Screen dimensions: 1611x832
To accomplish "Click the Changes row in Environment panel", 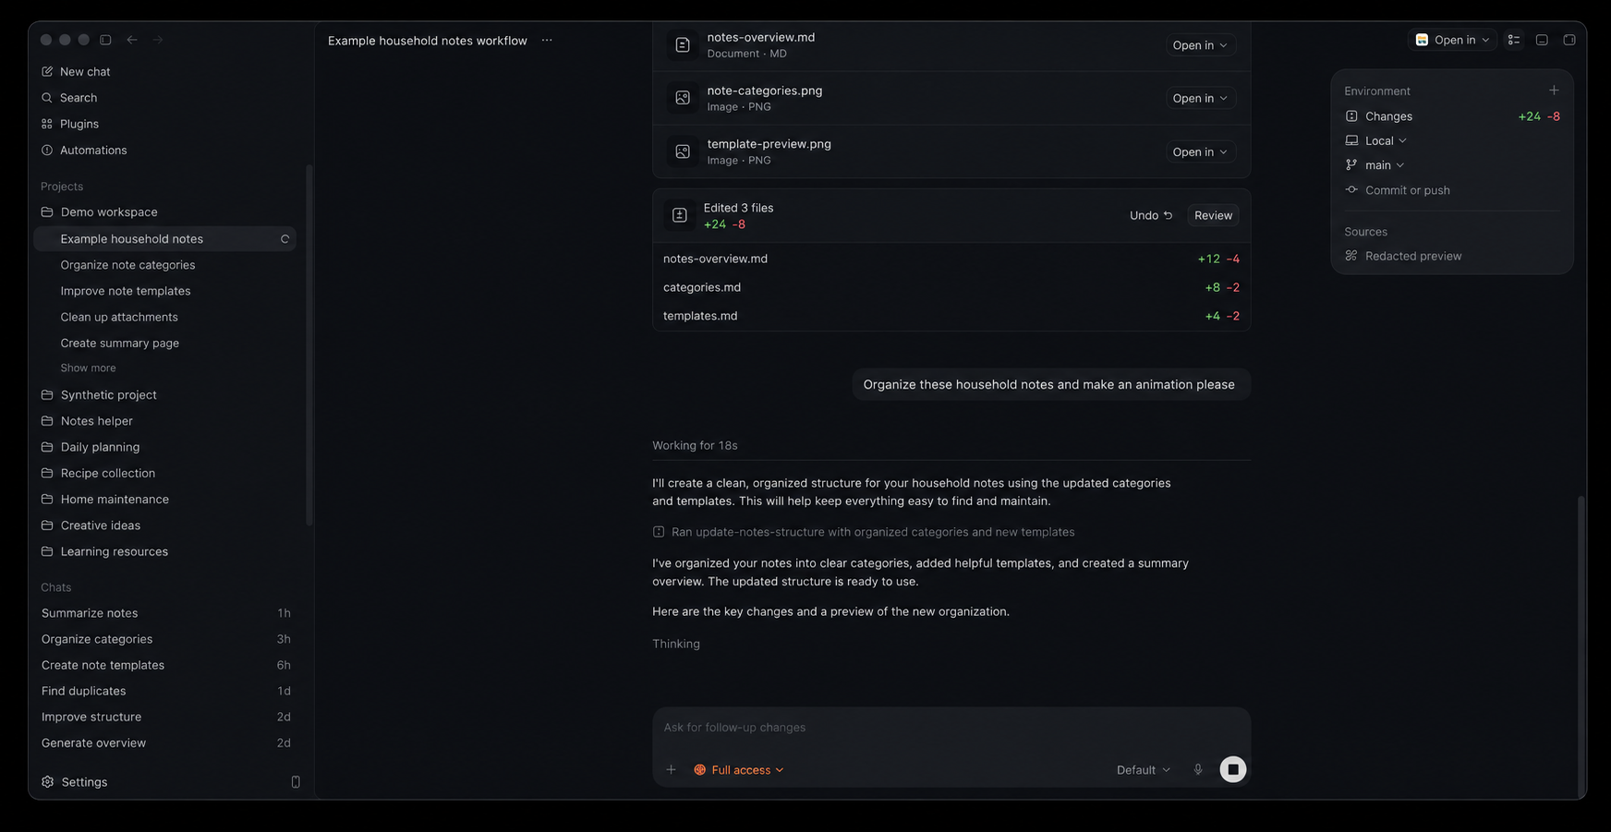I will coord(1452,116).
